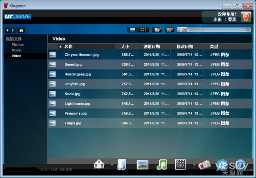The height and width of the screenshot is (178, 256).
Task: Click the 注册 register link
Action: coord(217,20)
